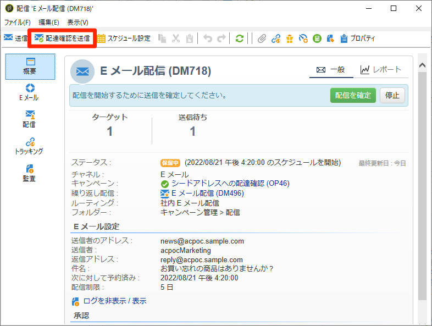432x326 pixels.
Task: Click the 送信待ち count 1
Action: tap(192, 131)
